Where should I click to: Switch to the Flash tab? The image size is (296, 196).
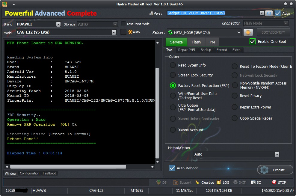196,42
